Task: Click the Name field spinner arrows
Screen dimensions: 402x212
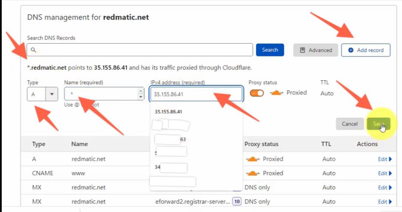Action: (141, 94)
